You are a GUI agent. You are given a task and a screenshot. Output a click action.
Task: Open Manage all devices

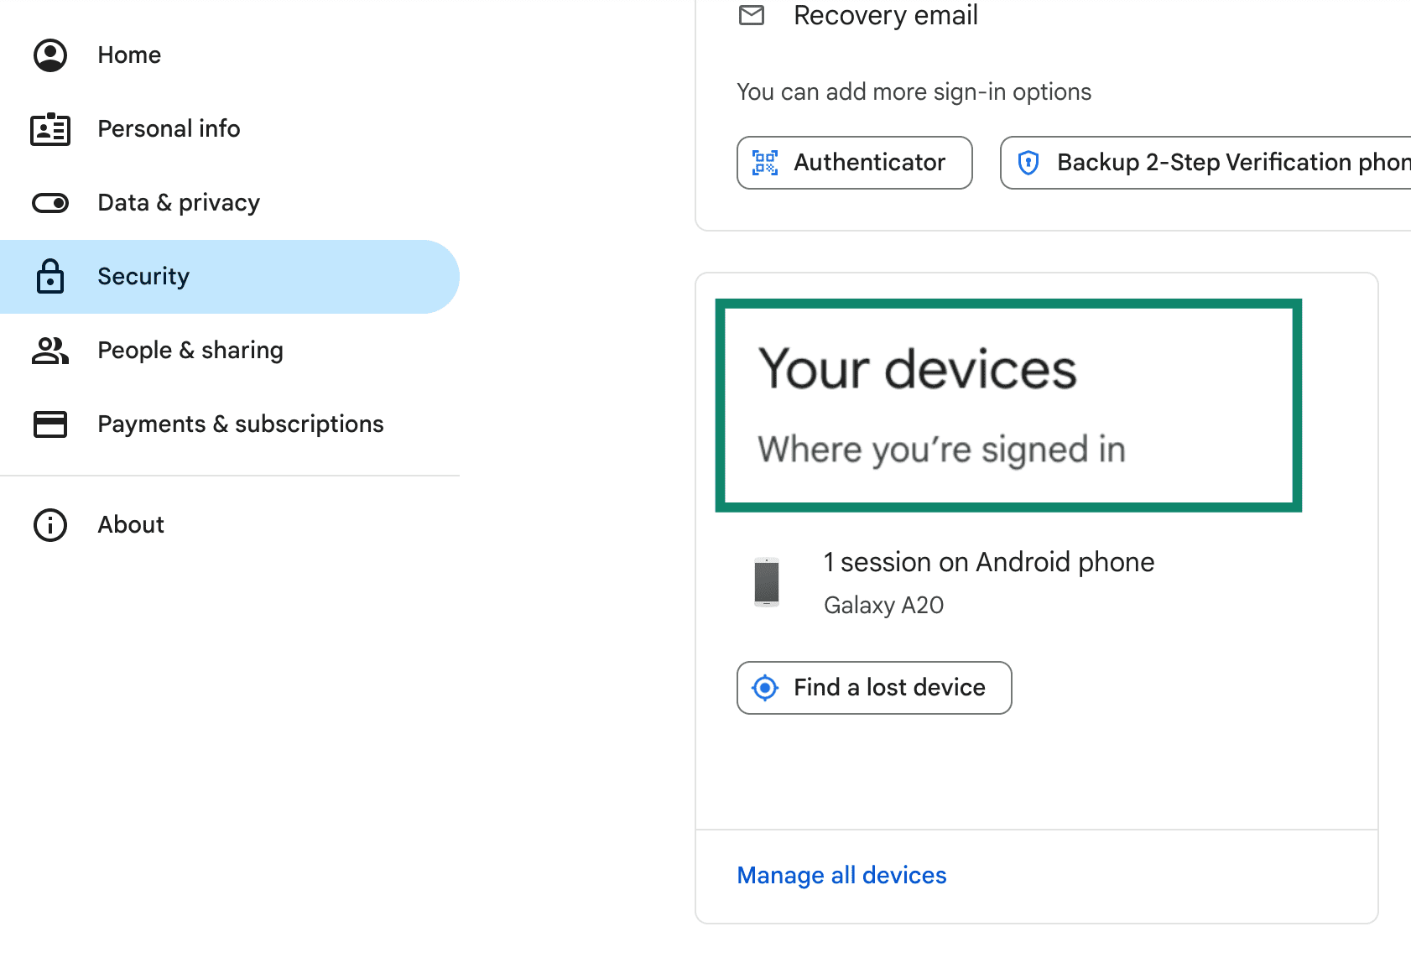[x=841, y=875]
